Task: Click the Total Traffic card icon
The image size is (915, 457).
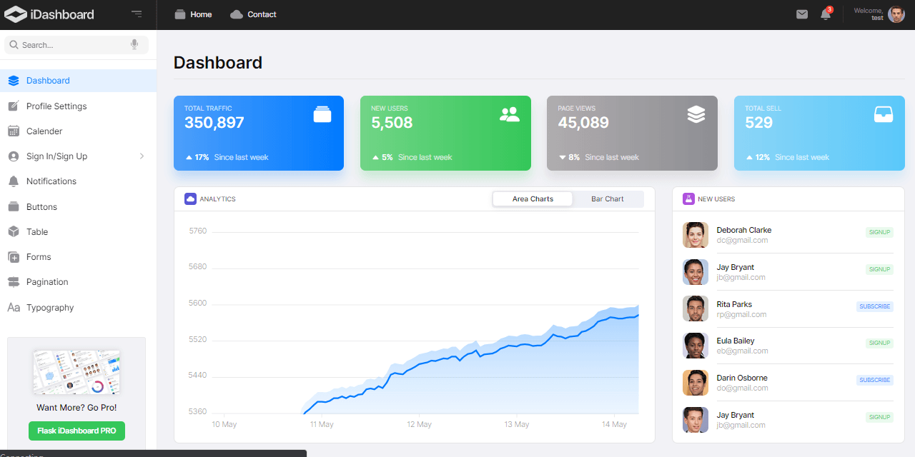Action: point(322,114)
